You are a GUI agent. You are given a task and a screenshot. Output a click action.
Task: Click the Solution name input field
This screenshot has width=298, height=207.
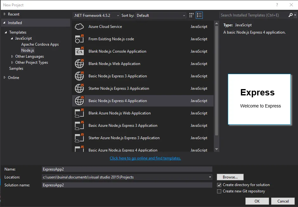(x=127, y=185)
